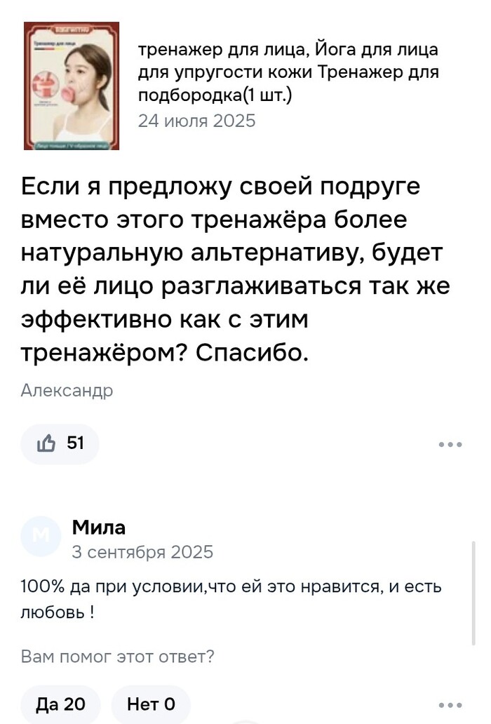Click "любовь !" at the answer's end

pos(58,612)
